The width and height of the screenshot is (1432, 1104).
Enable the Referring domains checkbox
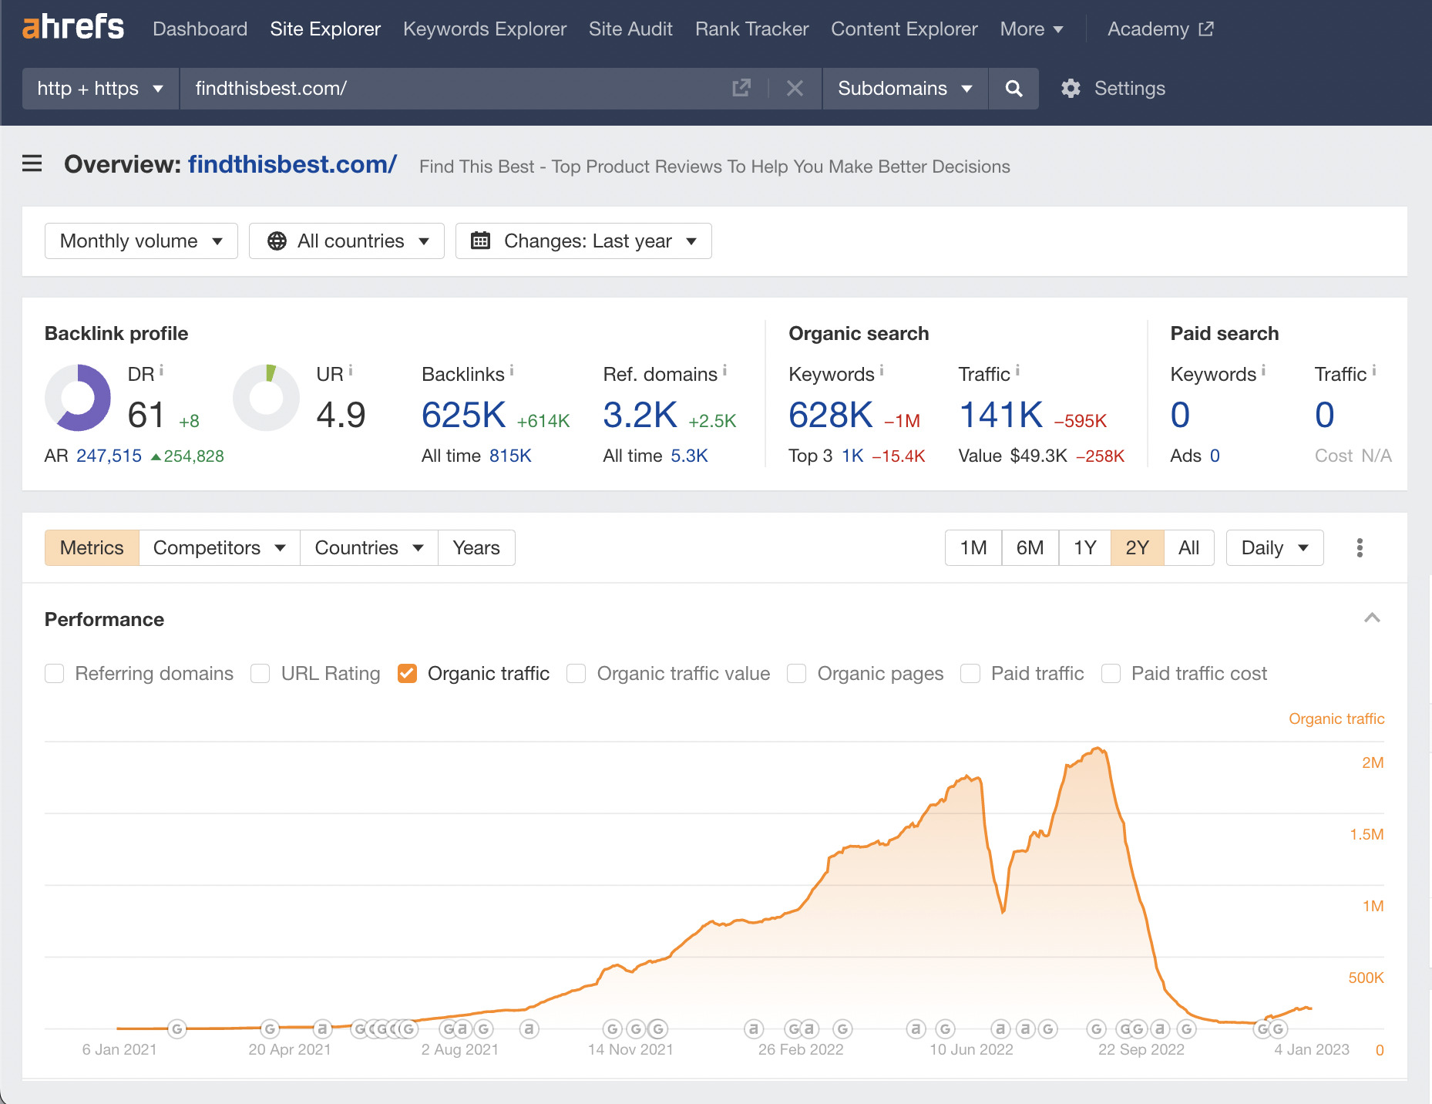click(x=54, y=673)
